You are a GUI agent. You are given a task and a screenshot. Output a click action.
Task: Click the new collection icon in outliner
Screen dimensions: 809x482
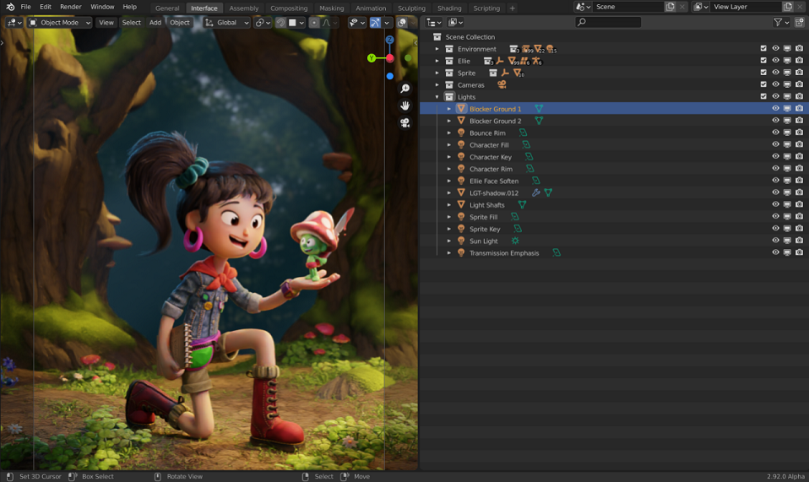799,22
